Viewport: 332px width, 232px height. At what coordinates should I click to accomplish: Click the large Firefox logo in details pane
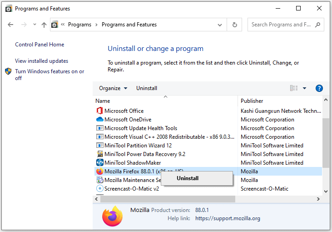112,216
